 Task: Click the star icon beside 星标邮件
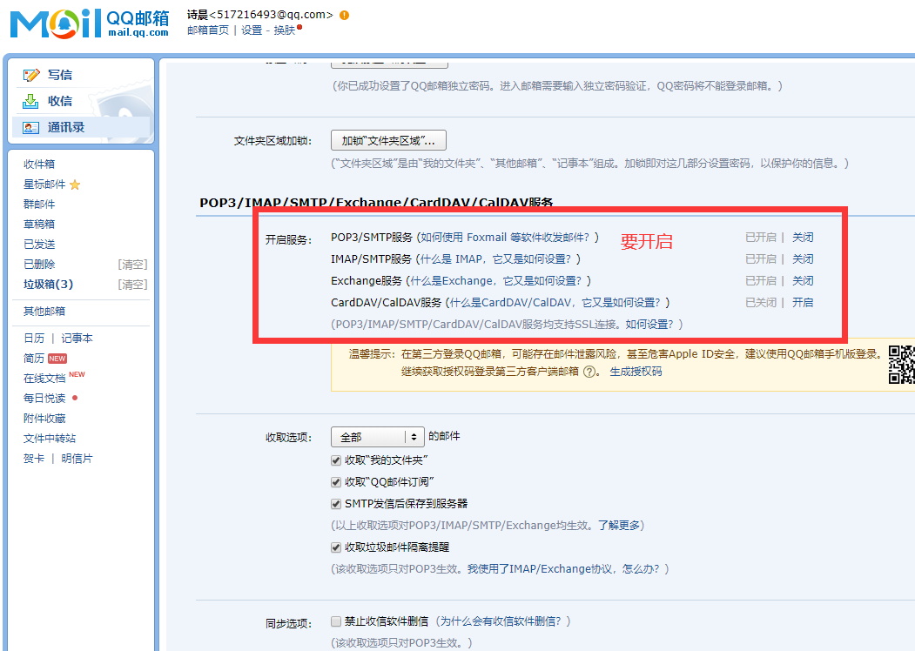click(75, 185)
